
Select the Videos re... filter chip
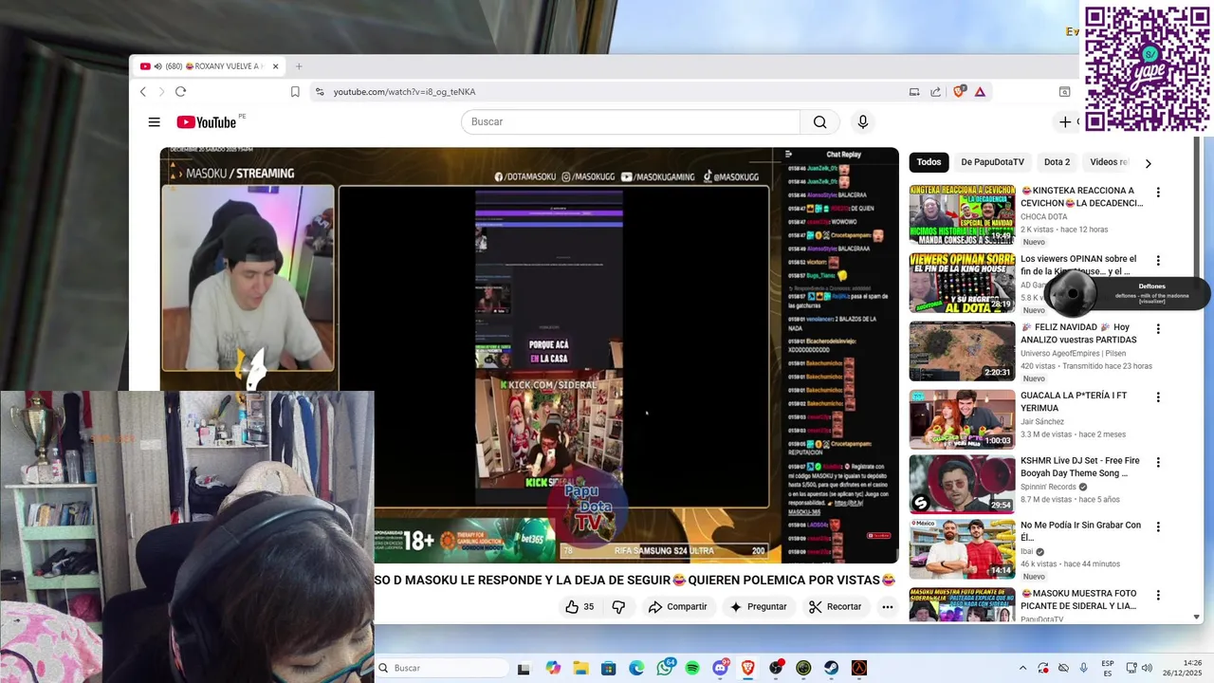tap(1109, 162)
